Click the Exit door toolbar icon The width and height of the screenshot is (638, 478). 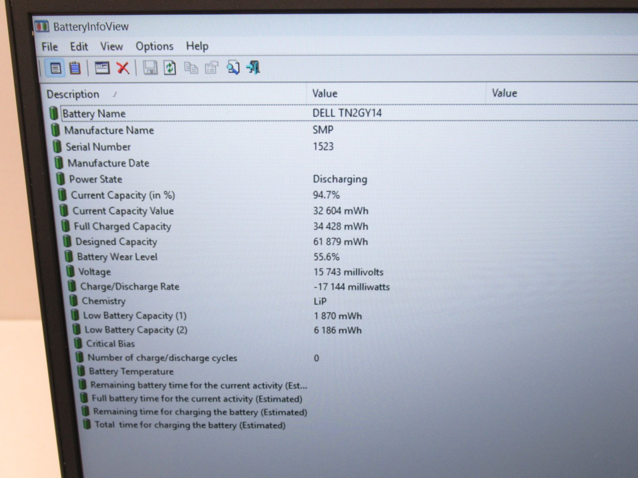point(253,67)
